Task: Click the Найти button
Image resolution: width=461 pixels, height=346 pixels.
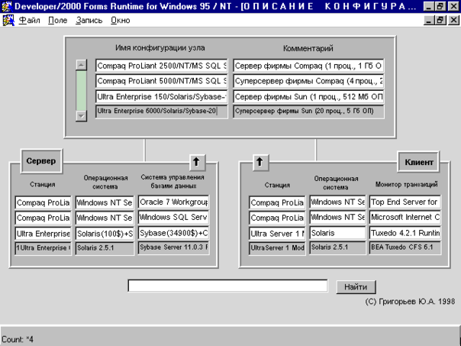Action: pos(356,286)
